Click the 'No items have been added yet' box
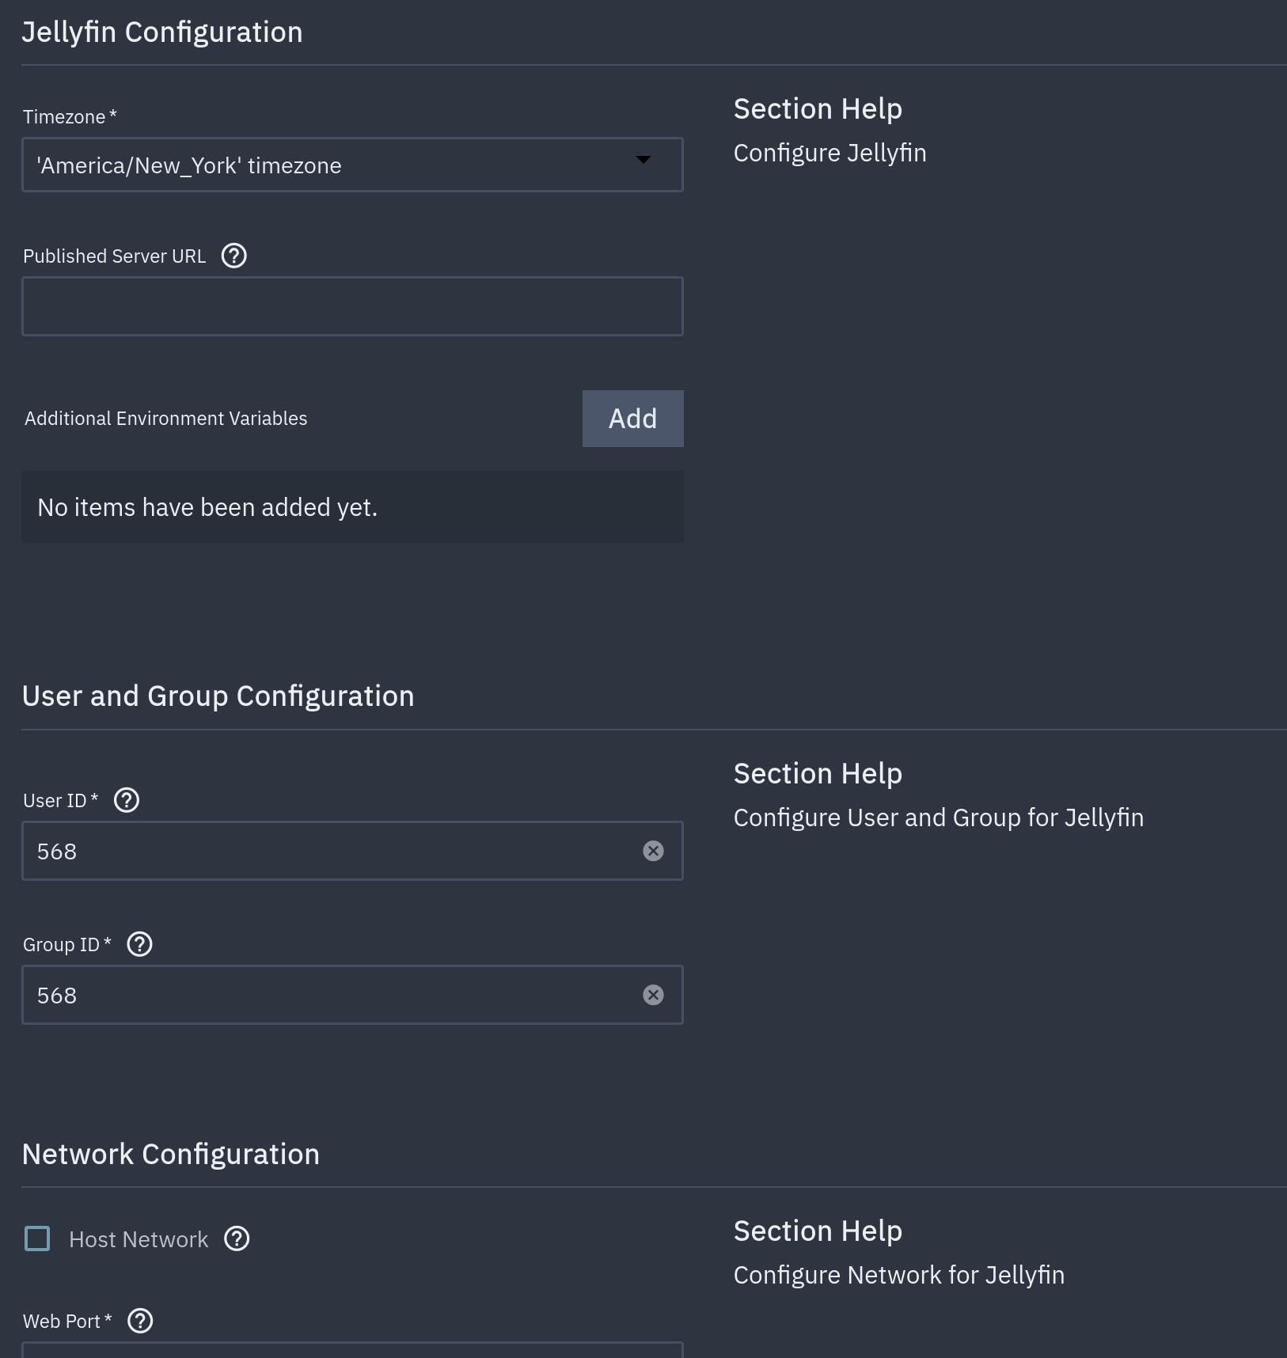The height and width of the screenshot is (1358, 1287). click(352, 507)
